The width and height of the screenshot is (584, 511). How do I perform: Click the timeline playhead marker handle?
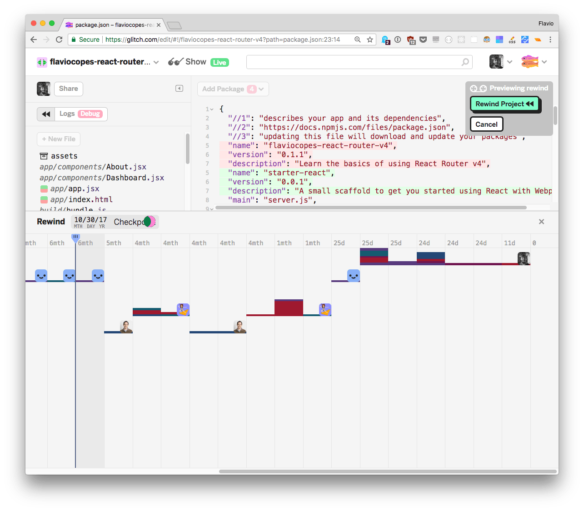(76, 237)
